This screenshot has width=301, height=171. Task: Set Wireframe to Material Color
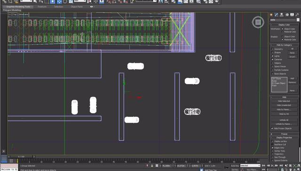click(282, 32)
